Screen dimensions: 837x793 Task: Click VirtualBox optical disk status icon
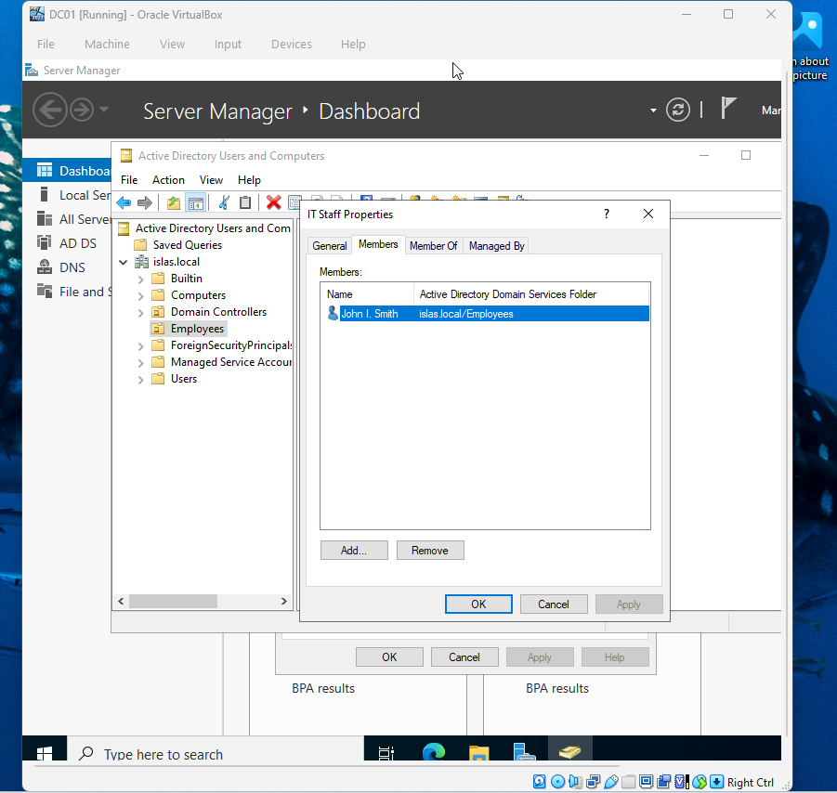[x=557, y=782]
